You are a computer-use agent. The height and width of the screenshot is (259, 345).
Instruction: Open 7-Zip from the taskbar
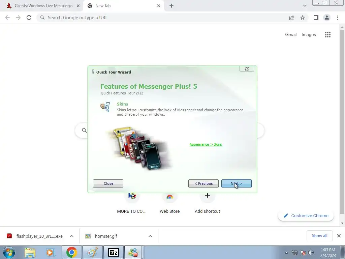(114, 252)
